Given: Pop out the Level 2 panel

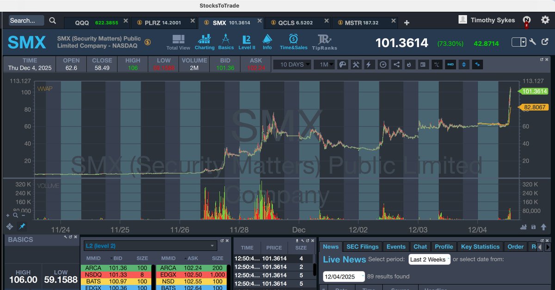Looking at the screenshot, I should tap(222, 241).
